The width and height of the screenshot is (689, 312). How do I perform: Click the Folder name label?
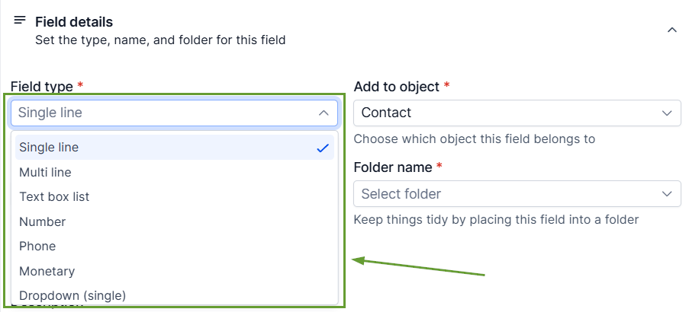[x=394, y=167]
